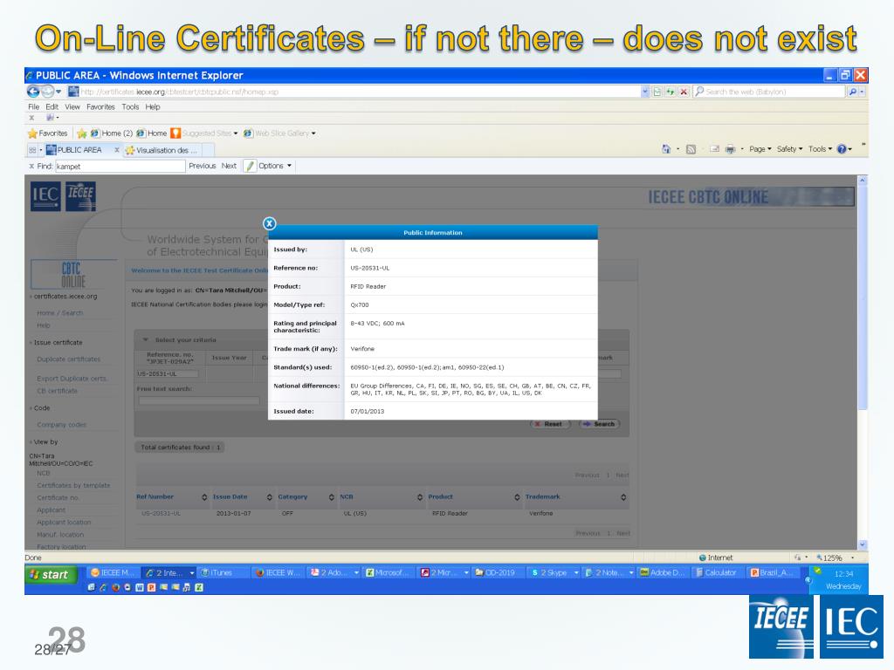The height and width of the screenshot is (670, 894).
Task: Click the browser Forward arrow button
Action: (x=48, y=91)
